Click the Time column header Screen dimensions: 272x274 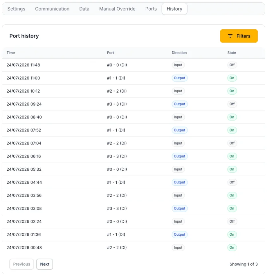[11, 53]
